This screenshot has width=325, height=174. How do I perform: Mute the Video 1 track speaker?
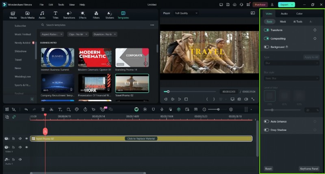pyautogui.click(x=20, y=147)
